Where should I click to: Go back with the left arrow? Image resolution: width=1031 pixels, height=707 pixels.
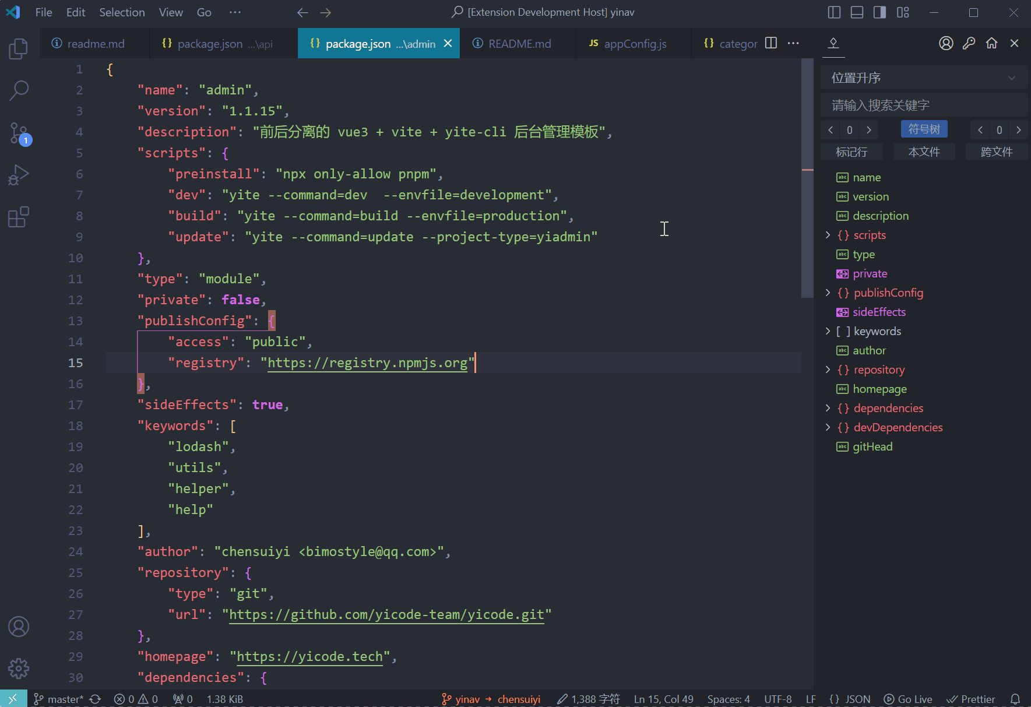click(302, 12)
